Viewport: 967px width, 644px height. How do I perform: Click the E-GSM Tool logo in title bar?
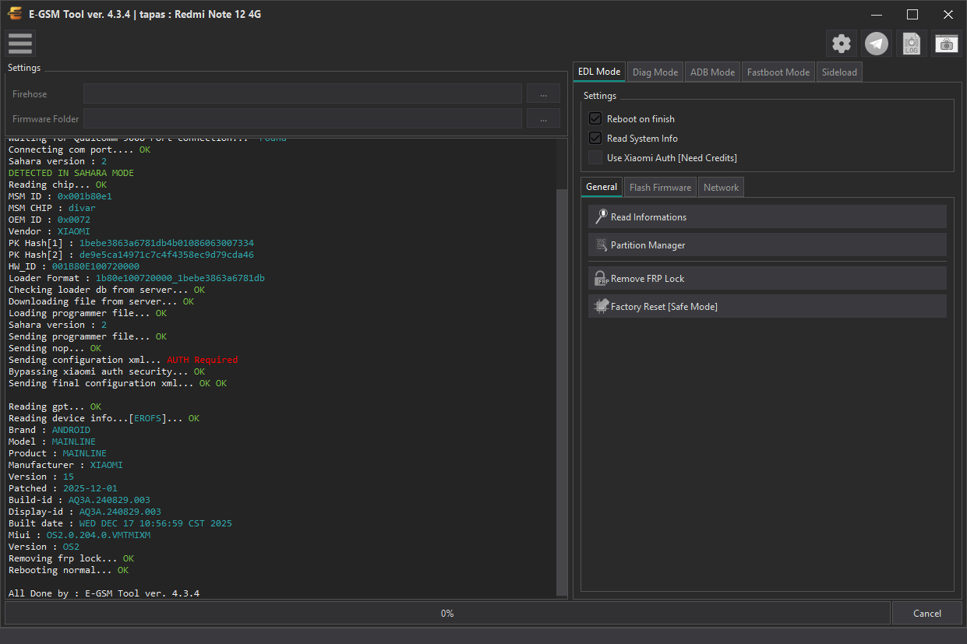pos(15,14)
